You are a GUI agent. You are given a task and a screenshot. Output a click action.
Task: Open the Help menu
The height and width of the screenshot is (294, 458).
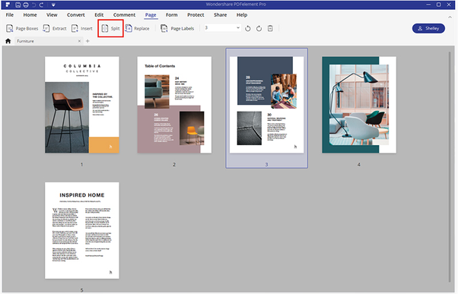pyautogui.click(x=242, y=15)
